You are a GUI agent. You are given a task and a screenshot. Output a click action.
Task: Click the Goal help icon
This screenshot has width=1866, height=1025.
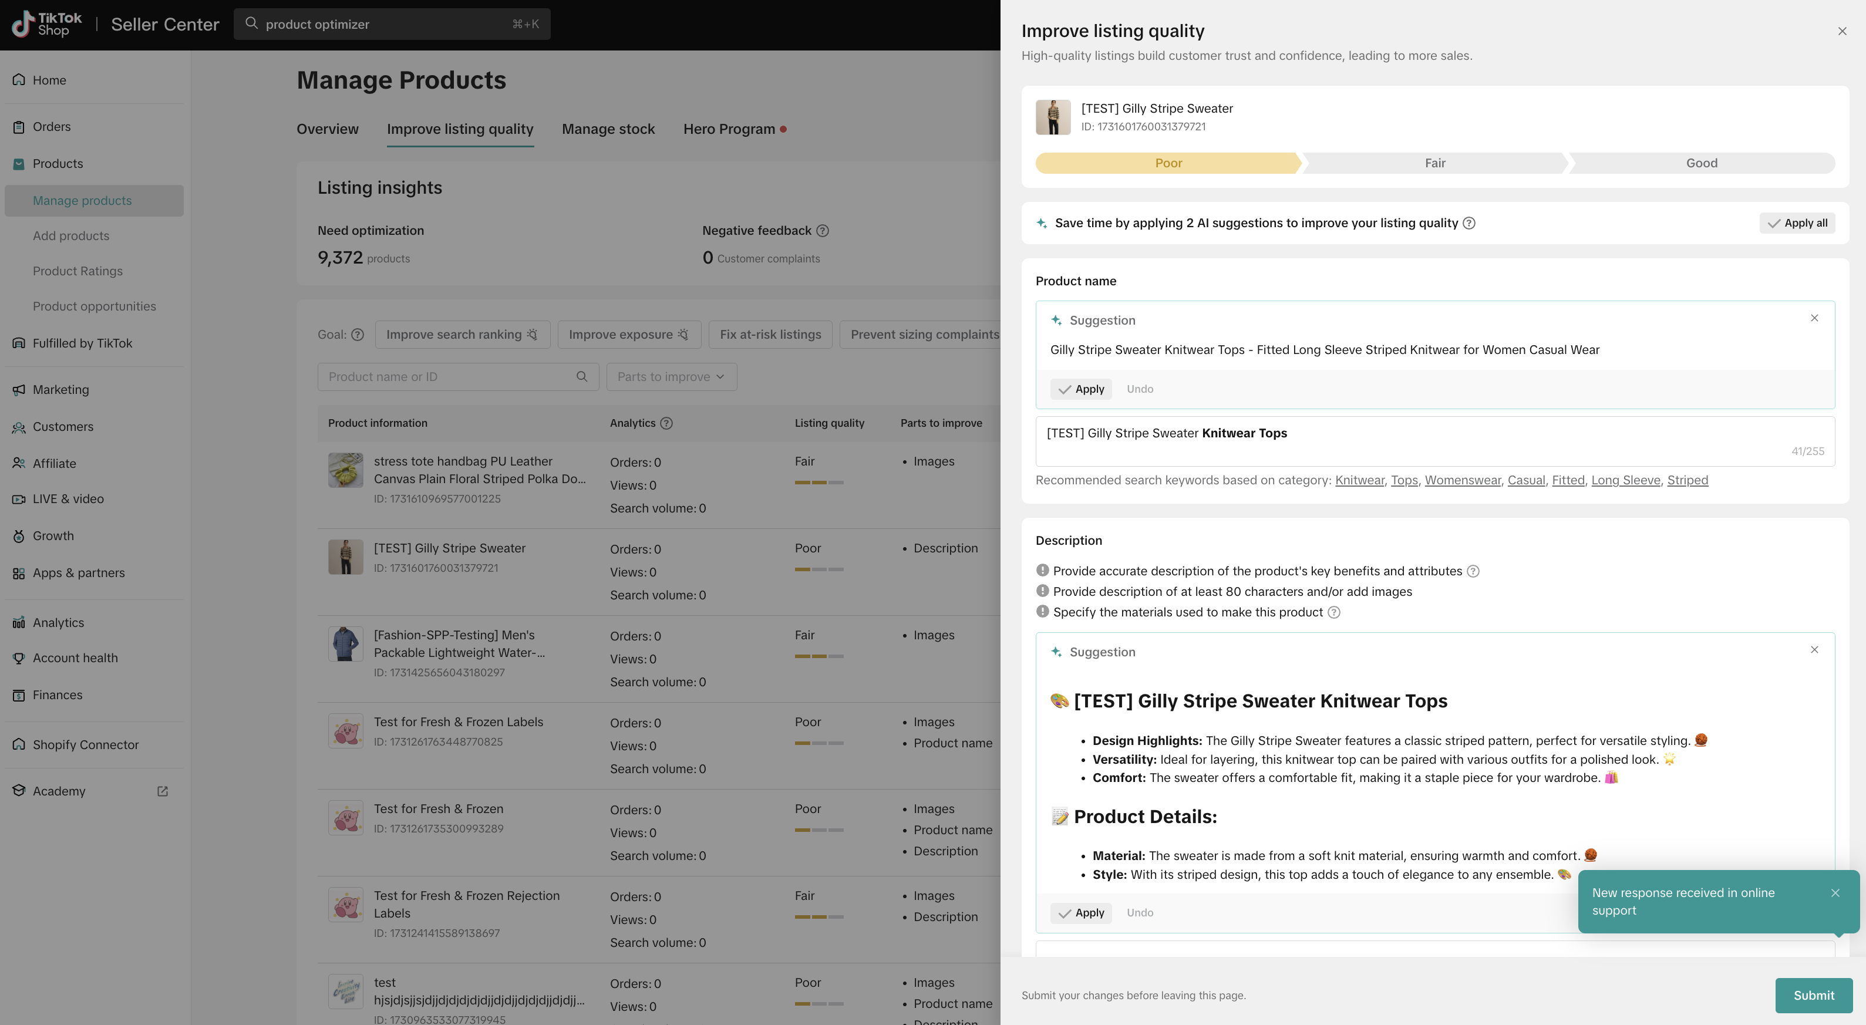point(358,335)
